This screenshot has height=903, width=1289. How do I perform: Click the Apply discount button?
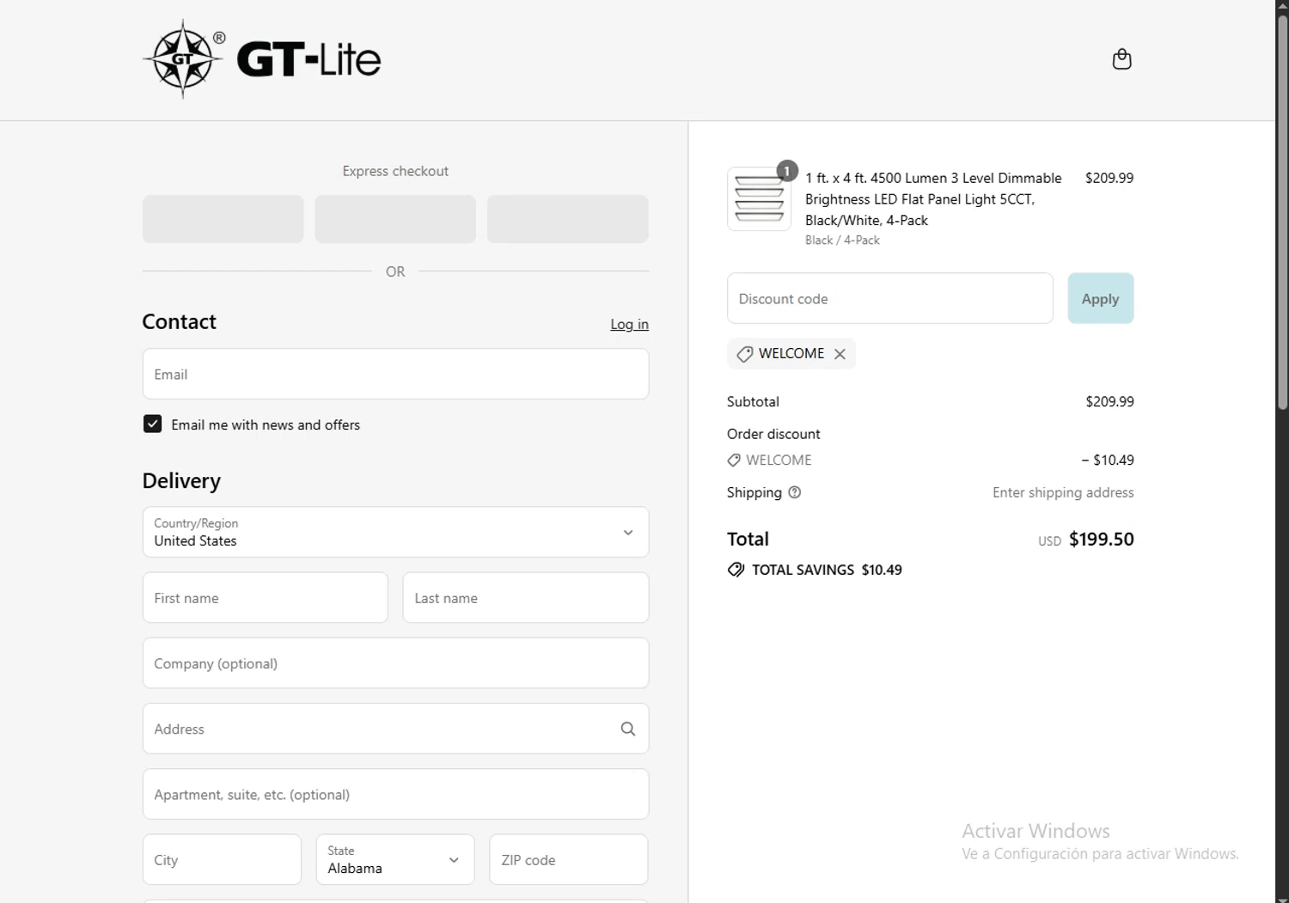pos(1101,298)
